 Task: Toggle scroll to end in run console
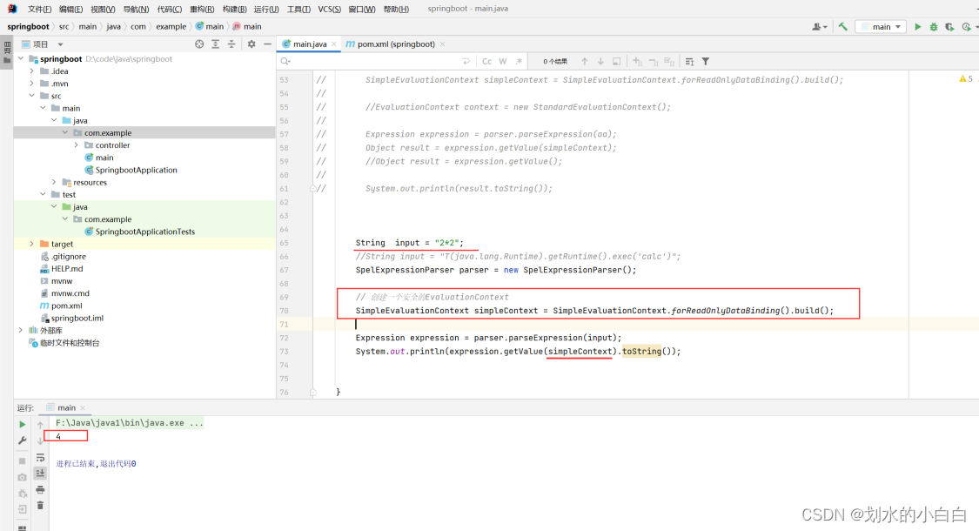pos(40,473)
